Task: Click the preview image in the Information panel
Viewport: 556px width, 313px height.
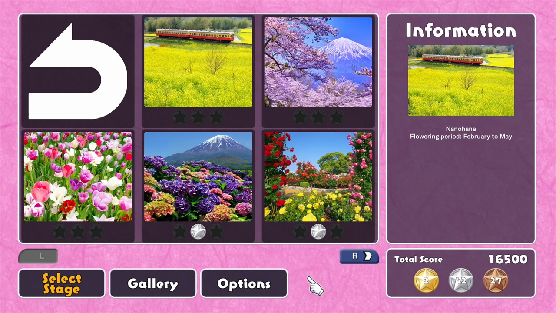Action: [461, 80]
